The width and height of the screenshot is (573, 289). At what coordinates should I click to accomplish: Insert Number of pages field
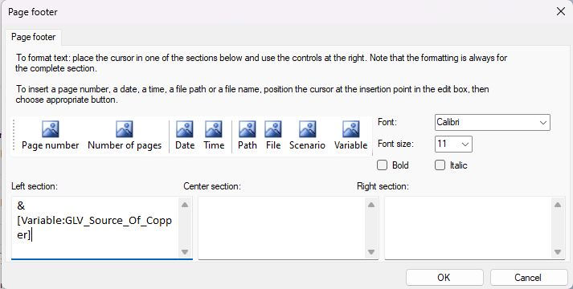tap(125, 136)
